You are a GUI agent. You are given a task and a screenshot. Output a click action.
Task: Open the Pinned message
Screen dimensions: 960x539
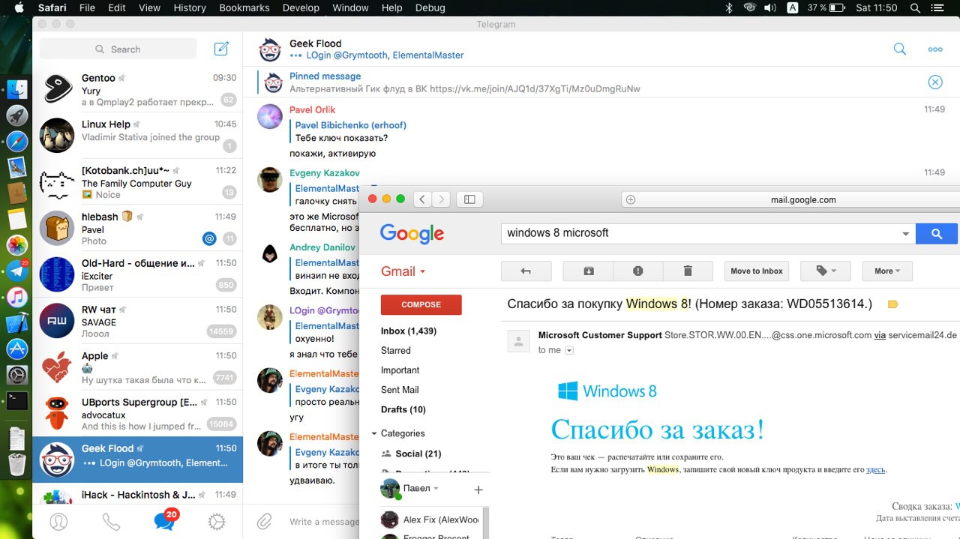point(465,82)
